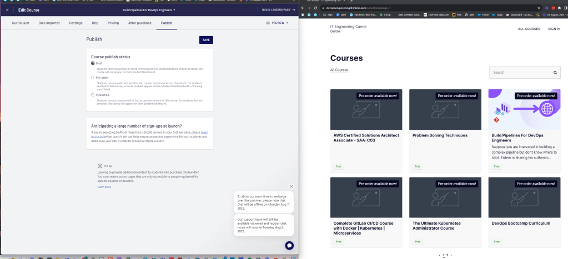Click the eye icon beside Preview

(268, 23)
